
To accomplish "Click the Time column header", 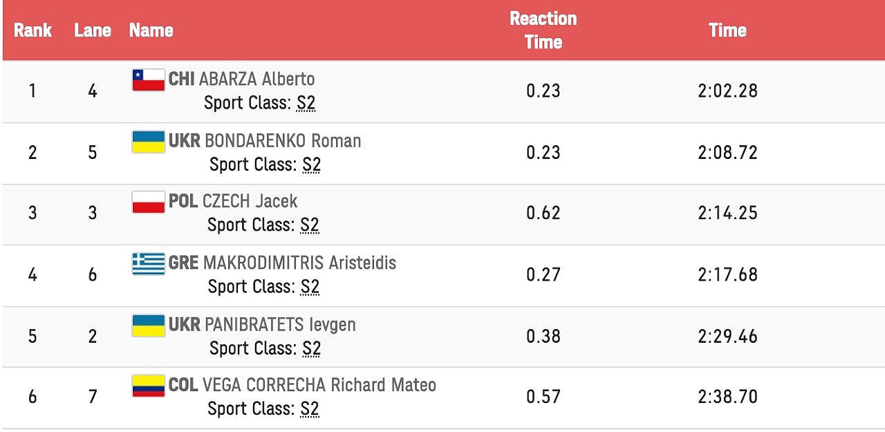I will (727, 30).
